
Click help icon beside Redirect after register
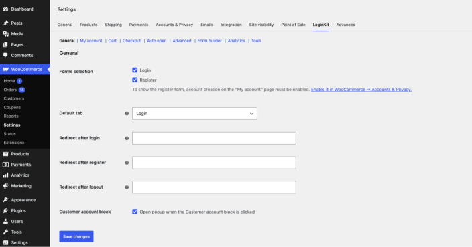pos(127,163)
